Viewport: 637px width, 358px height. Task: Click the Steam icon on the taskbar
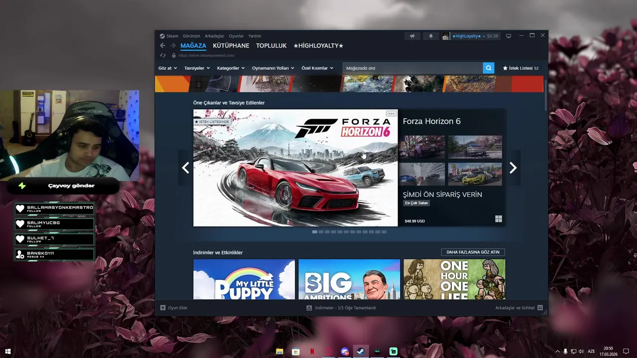[x=361, y=352]
